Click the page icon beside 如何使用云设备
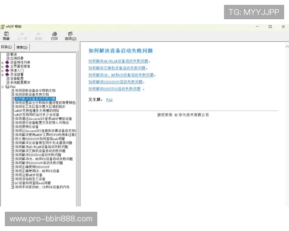 13,127
